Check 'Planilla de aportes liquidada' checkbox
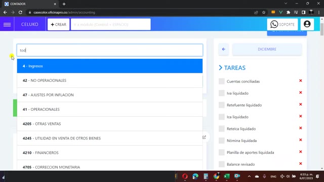Image resolution: width=324 pixels, height=182 pixels. pos(222,153)
